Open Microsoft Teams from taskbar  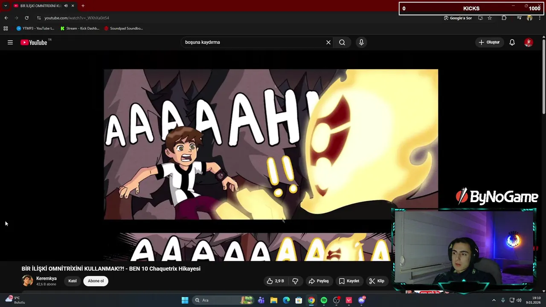261,300
